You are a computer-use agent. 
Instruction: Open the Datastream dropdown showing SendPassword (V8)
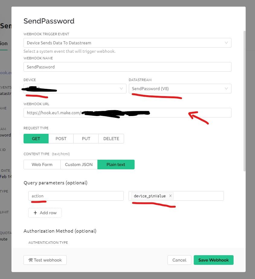180,88
